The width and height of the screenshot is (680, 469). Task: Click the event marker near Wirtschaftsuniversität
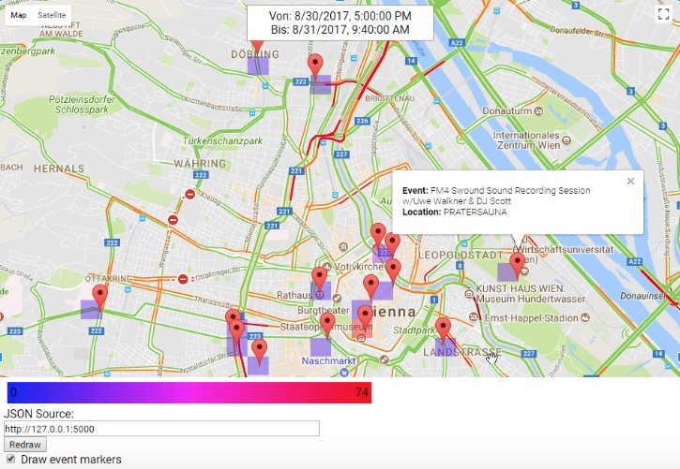click(x=517, y=265)
